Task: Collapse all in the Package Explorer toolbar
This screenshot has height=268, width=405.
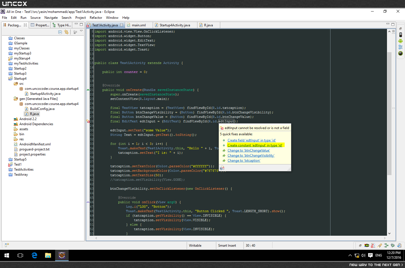Action: tap(60, 32)
